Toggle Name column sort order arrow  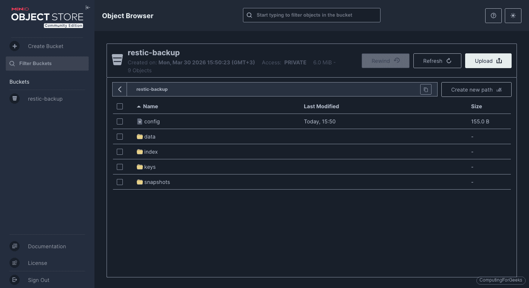click(x=139, y=106)
